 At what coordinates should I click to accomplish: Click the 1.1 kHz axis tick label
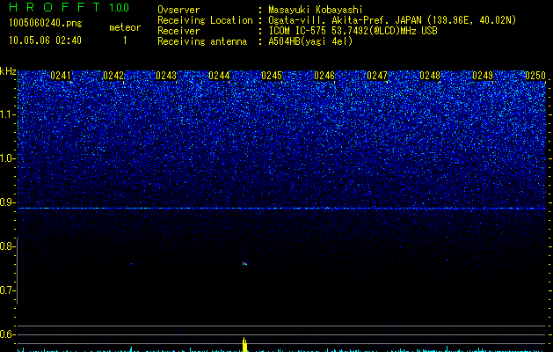tap(7, 114)
